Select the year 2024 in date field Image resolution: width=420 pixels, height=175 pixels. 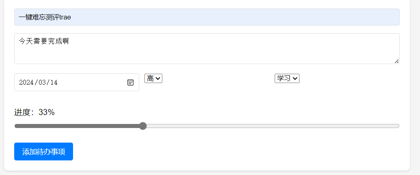(x=26, y=82)
